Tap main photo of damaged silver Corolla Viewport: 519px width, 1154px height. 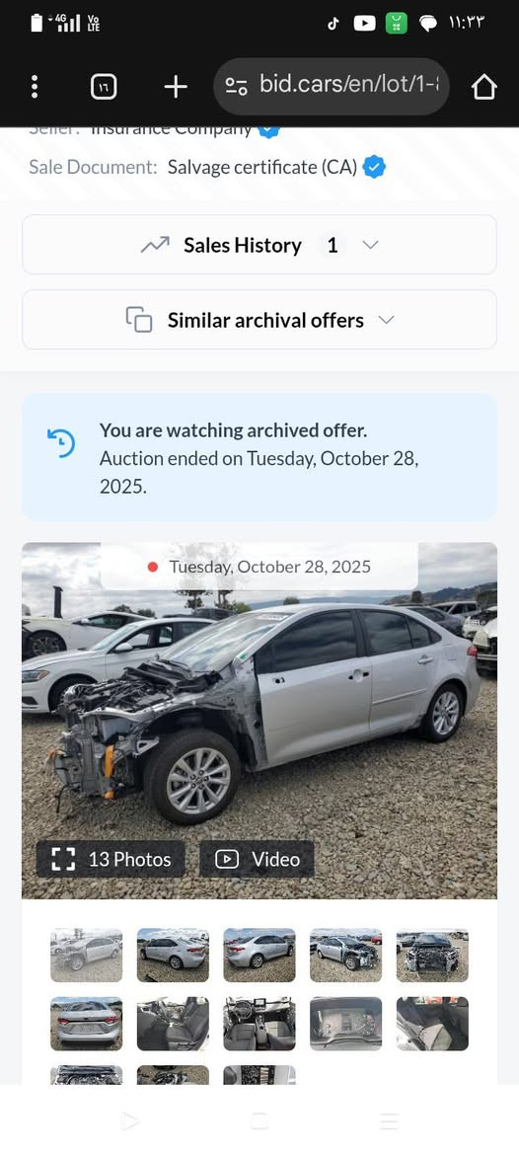pyautogui.click(x=259, y=721)
